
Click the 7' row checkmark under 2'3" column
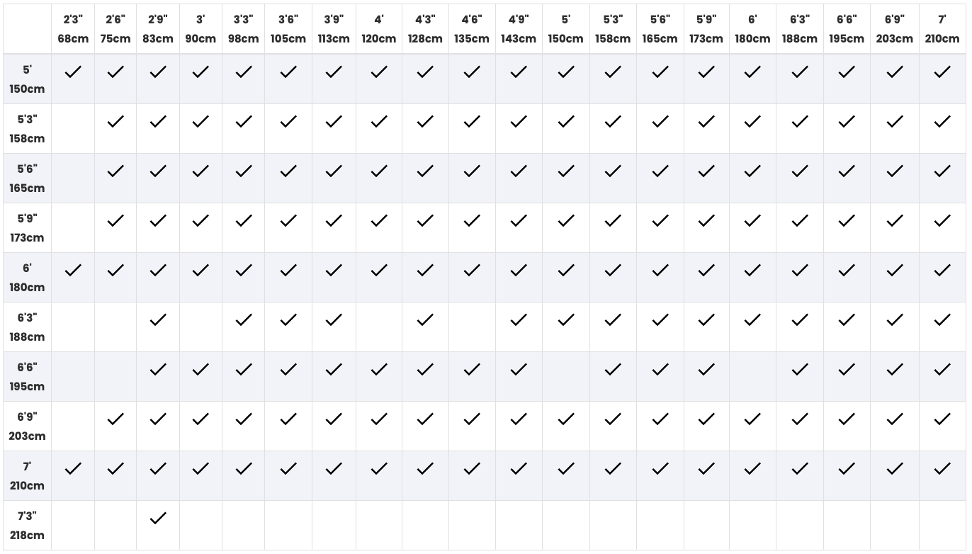pyautogui.click(x=73, y=468)
